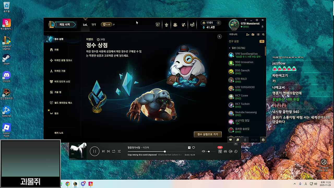Select friend MCT Tucksin
The image size is (334, 188).
point(247,105)
